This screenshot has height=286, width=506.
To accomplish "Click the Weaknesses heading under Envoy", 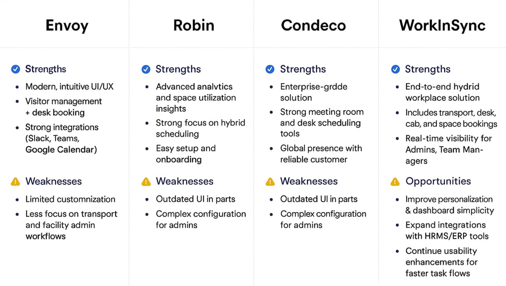I will coord(53,181).
